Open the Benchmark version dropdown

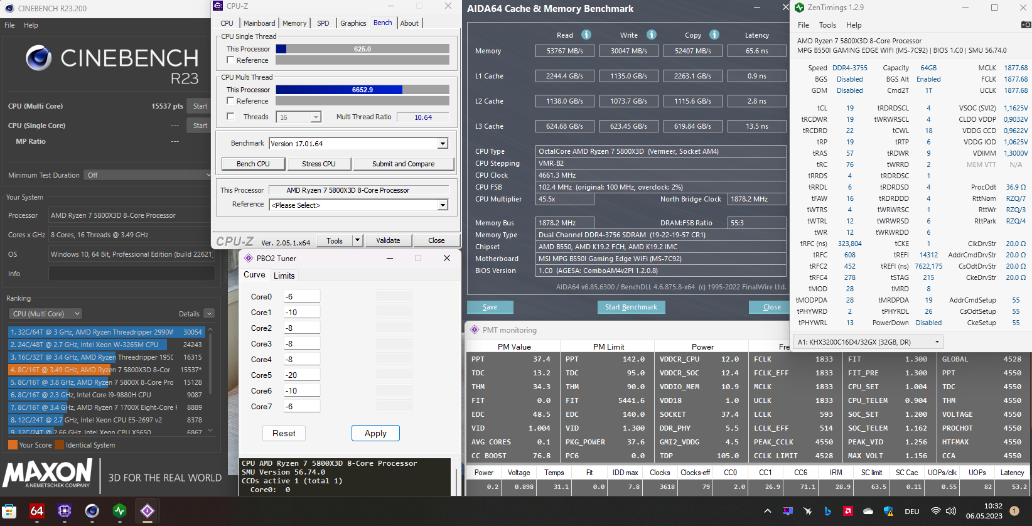coord(443,144)
